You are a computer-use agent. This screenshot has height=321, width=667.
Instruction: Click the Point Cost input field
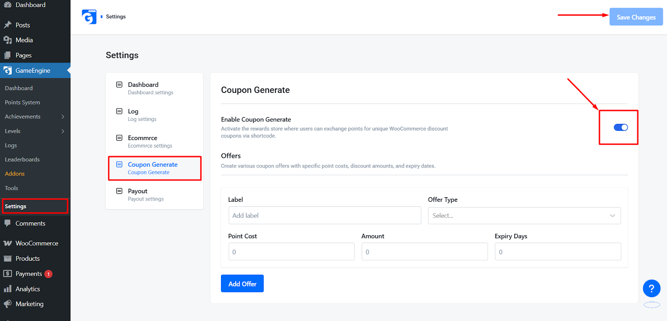[x=291, y=252]
